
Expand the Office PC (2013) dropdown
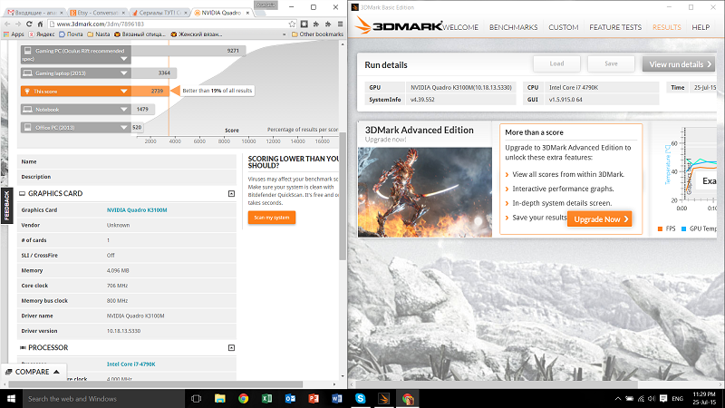point(123,127)
